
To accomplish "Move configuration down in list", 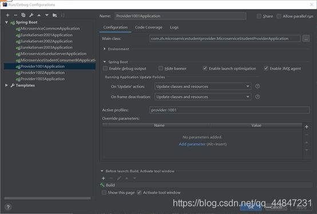I will [x=47, y=15].
